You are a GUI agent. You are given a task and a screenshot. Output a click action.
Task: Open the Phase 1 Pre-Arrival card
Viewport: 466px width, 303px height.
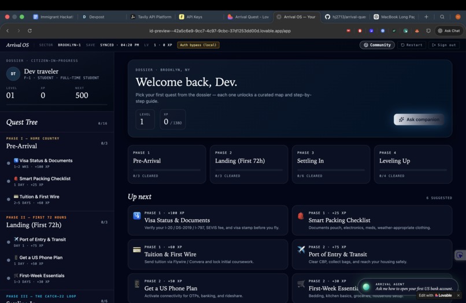click(167, 164)
